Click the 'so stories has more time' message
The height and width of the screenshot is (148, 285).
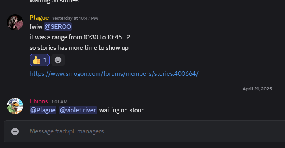[x=79, y=48]
